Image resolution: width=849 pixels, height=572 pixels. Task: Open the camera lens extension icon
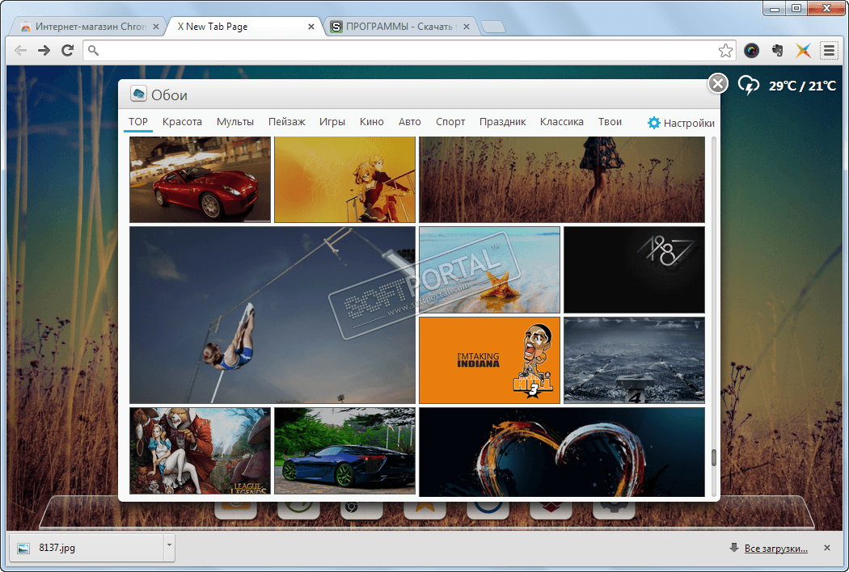click(751, 50)
